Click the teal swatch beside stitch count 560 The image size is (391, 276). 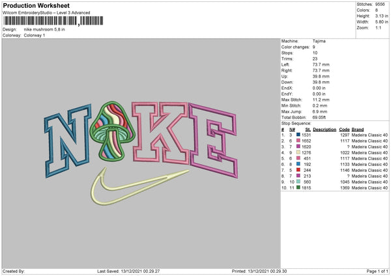point(299,182)
